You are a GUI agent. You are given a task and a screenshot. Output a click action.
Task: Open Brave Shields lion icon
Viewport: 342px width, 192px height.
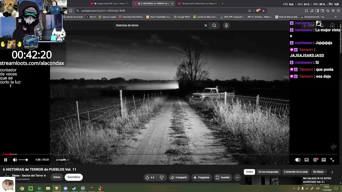(x=258, y=11)
